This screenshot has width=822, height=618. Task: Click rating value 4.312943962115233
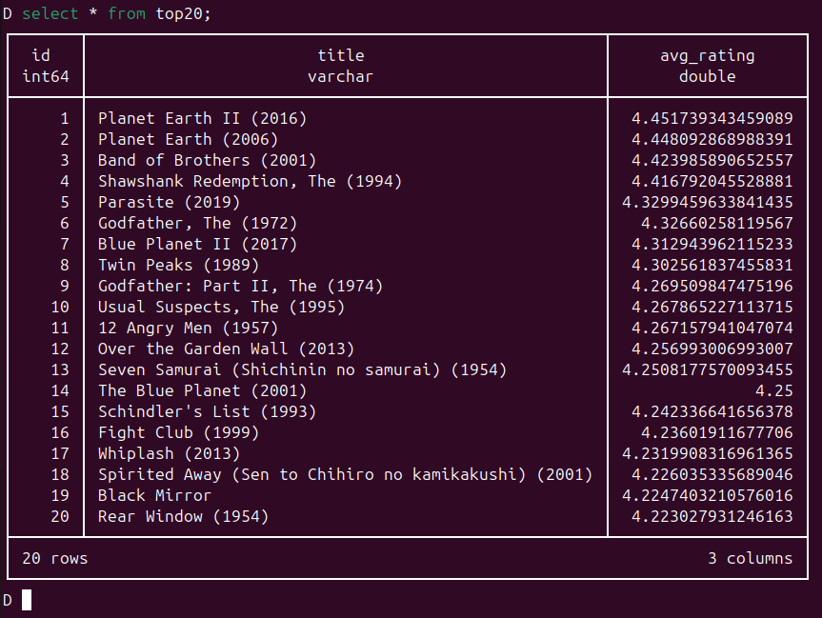[x=712, y=245]
